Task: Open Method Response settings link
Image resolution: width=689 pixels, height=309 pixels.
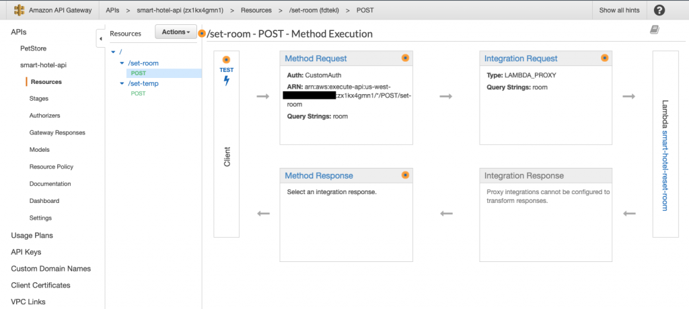Action: click(318, 175)
